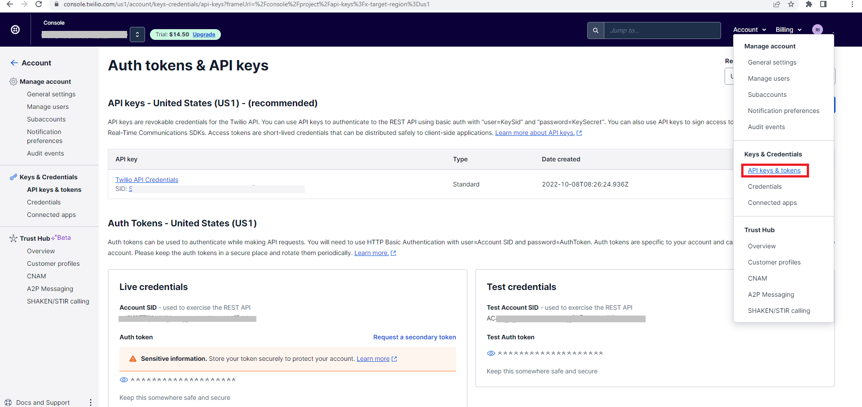Open Audit events in left sidebar
This screenshot has width=862, height=407.
(45, 153)
